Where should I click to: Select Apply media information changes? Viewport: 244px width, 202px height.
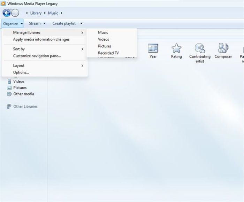tap(41, 39)
